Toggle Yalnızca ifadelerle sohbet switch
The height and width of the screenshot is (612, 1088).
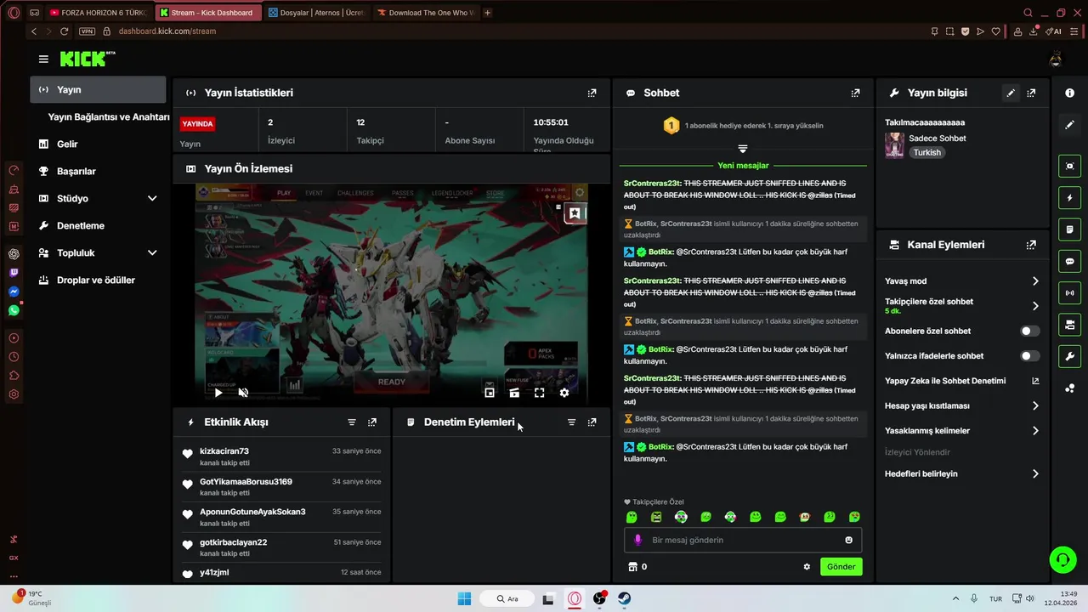(1029, 356)
